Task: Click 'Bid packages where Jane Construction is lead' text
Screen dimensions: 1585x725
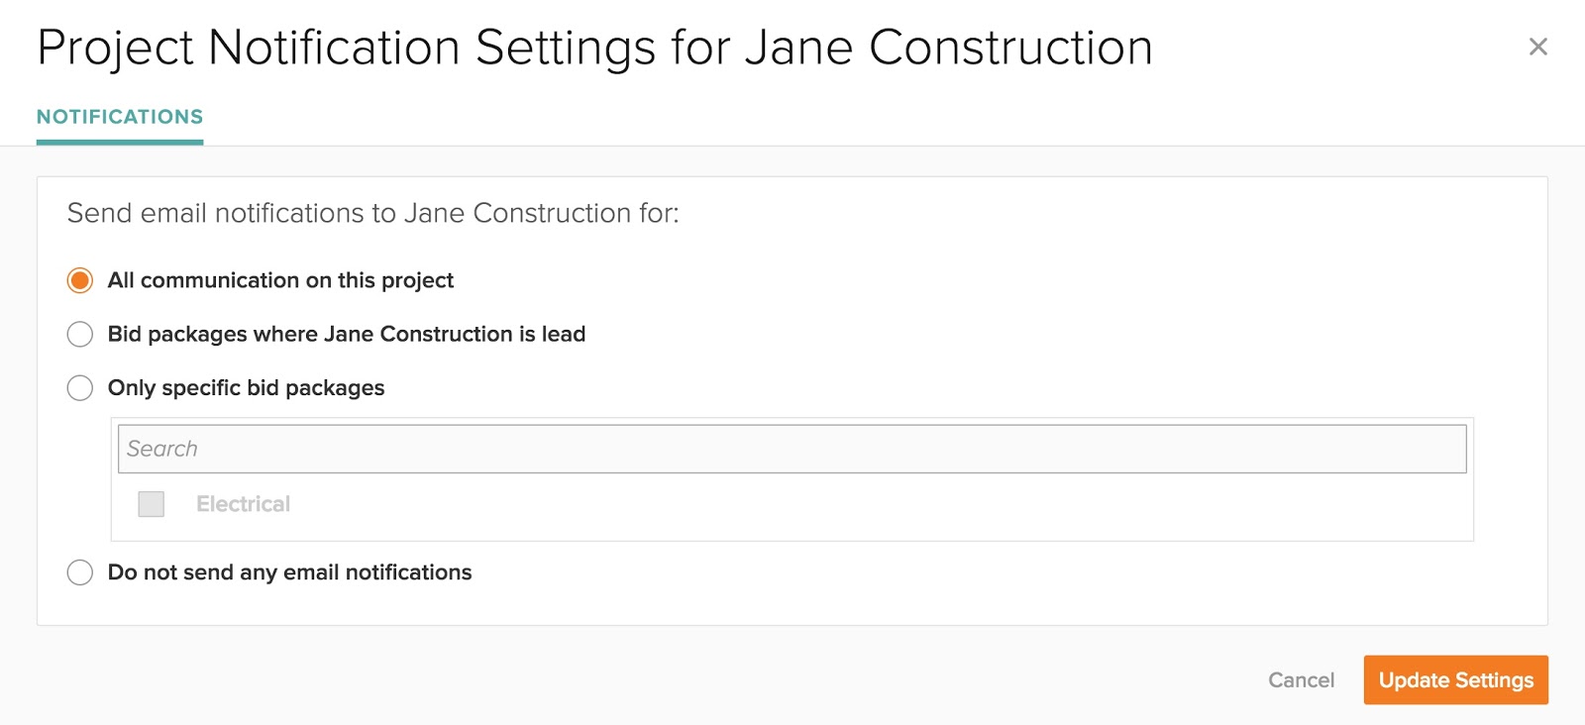Action: [x=346, y=335]
